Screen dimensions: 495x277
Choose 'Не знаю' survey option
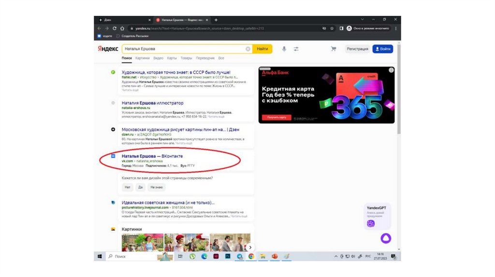[x=156, y=187]
